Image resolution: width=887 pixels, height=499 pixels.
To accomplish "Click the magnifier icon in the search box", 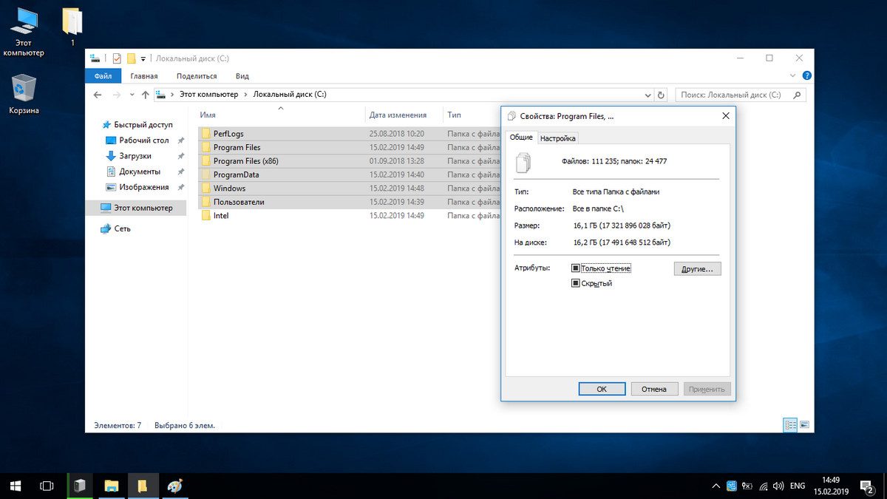I will [797, 95].
